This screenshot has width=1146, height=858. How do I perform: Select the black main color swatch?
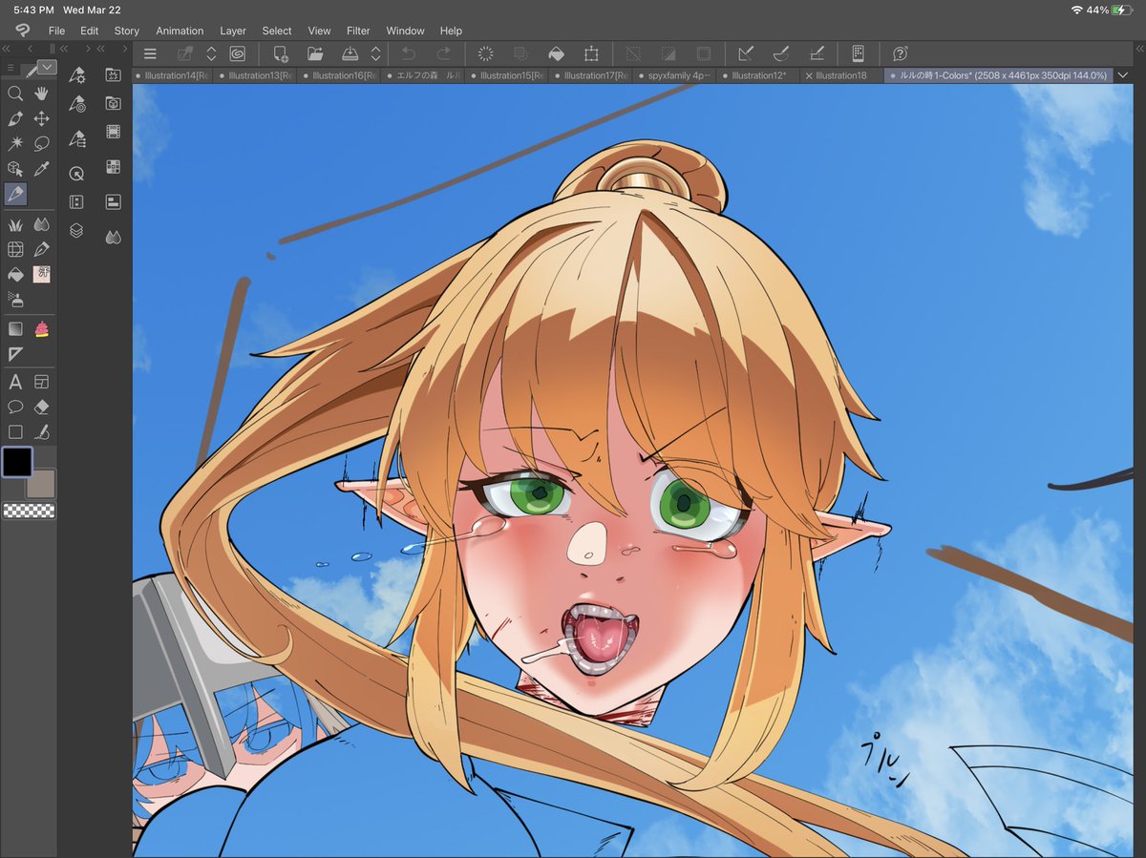pos(17,463)
